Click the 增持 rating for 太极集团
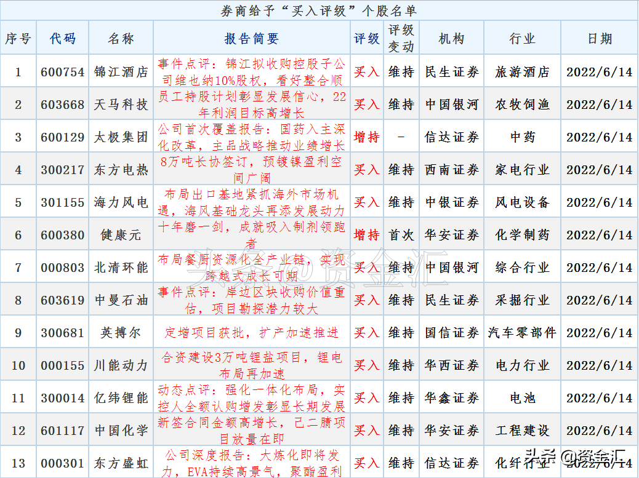Image resolution: width=639 pixels, height=478 pixels. coord(366,137)
